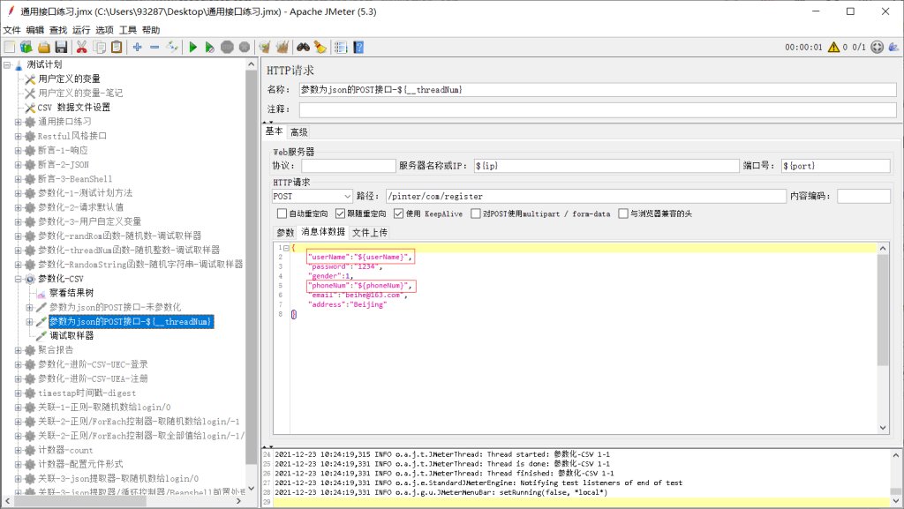
Task: Open the Function Helper dialog icon
Action: pos(341,48)
